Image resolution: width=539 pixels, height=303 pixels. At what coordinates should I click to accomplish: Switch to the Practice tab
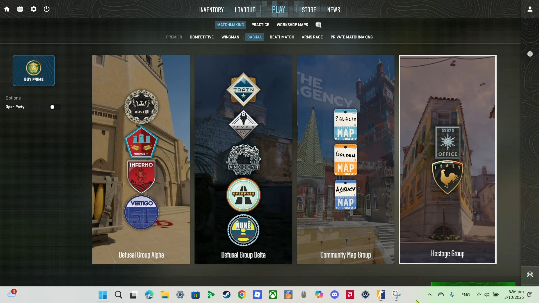[260, 25]
